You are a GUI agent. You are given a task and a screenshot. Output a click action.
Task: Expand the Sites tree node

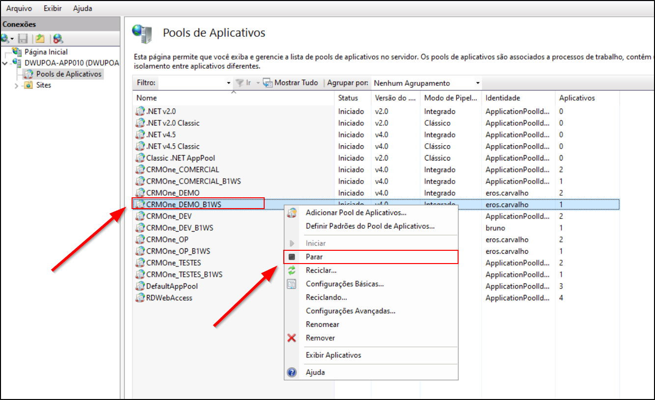(16, 85)
